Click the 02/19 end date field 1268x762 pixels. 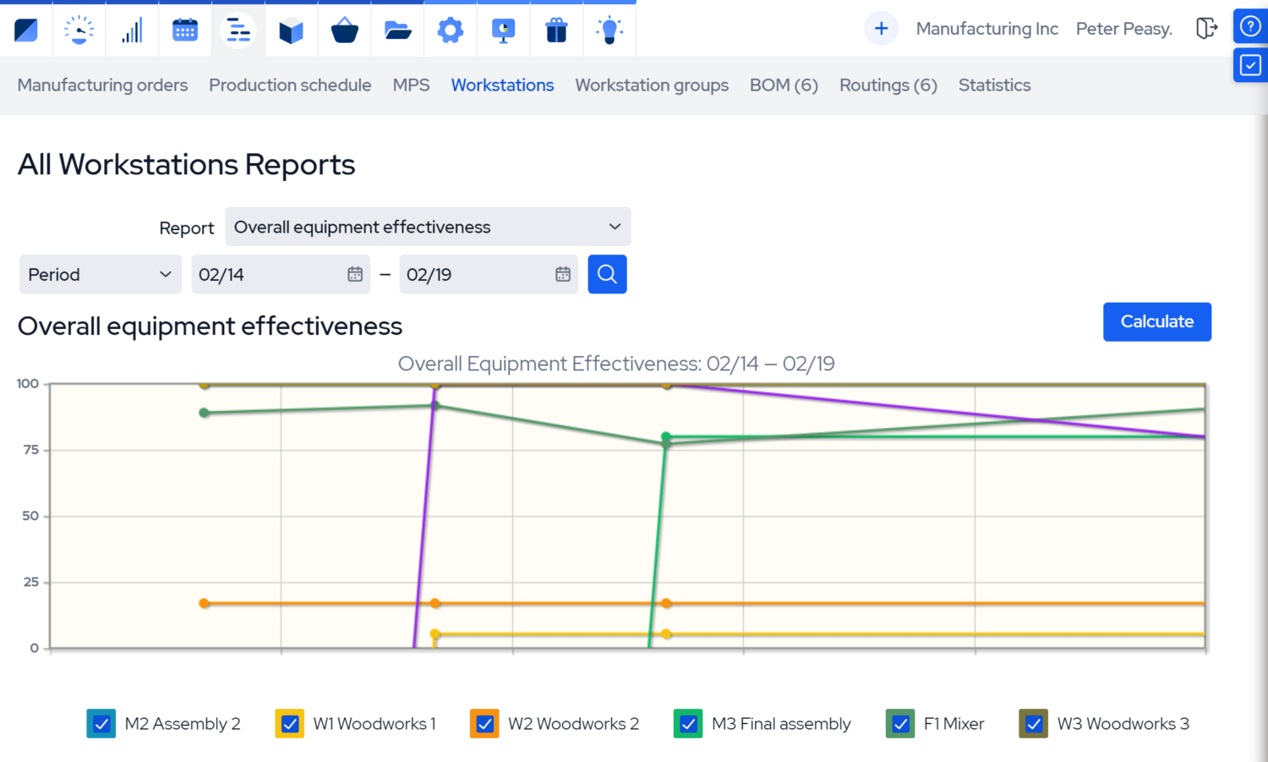click(x=473, y=275)
